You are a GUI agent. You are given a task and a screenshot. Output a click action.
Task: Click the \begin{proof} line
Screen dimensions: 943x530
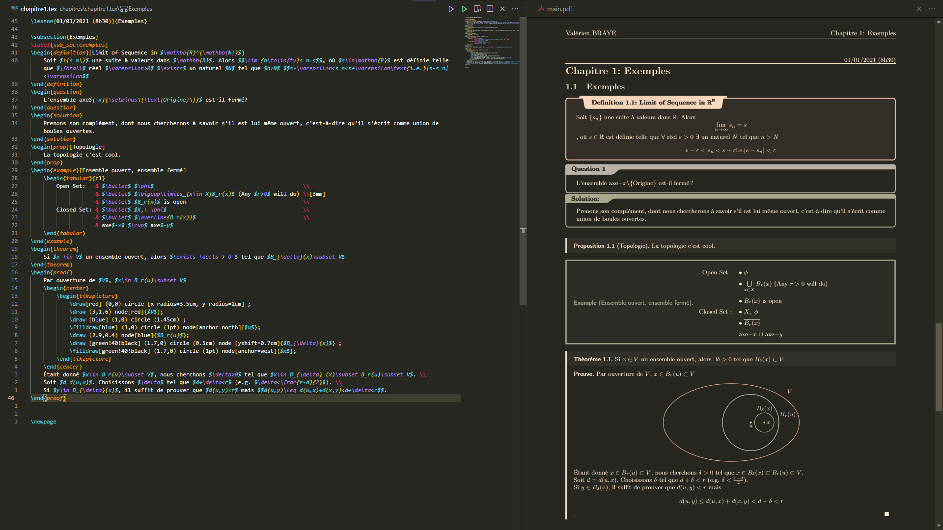pos(52,272)
